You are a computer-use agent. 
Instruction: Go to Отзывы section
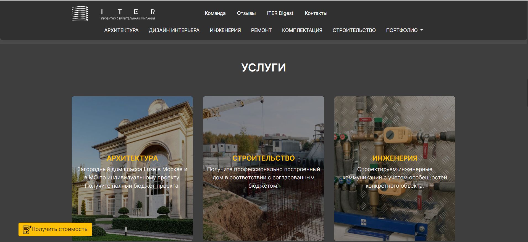pos(246,13)
